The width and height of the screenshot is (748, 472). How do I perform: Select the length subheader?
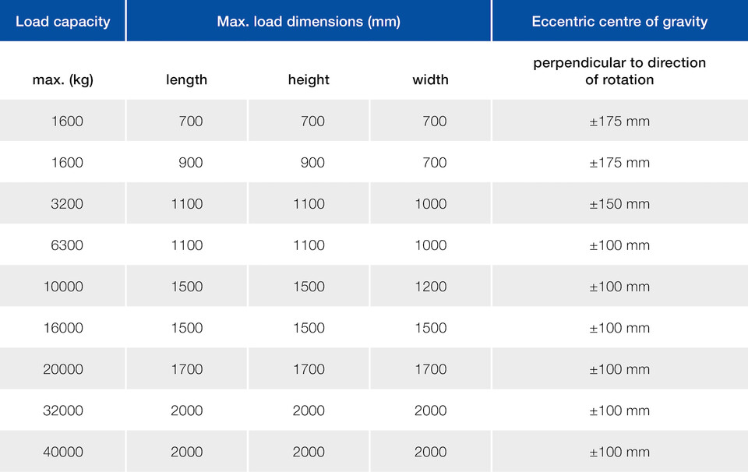[186, 79]
